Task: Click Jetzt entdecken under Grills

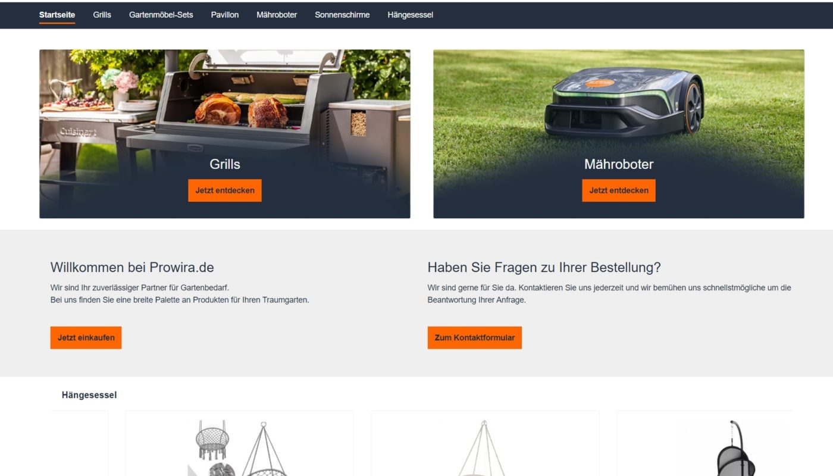Action: [225, 190]
